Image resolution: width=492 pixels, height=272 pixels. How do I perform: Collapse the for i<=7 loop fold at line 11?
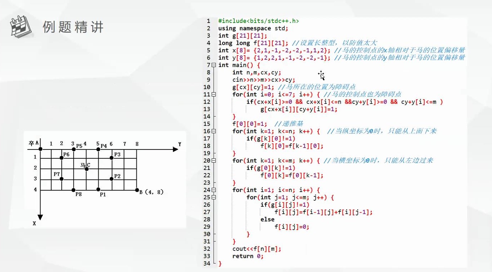pyautogui.click(x=214, y=94)
